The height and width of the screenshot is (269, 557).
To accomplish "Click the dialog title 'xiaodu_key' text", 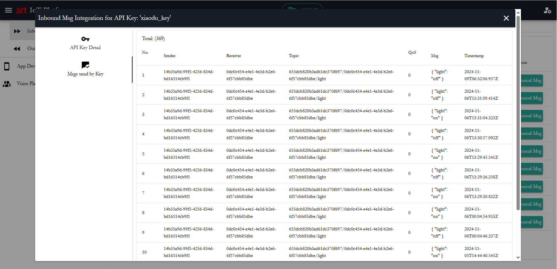I will (155, 18).
